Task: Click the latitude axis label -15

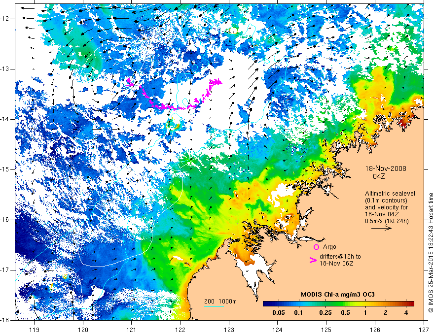Action: click(x=5, y=169)
